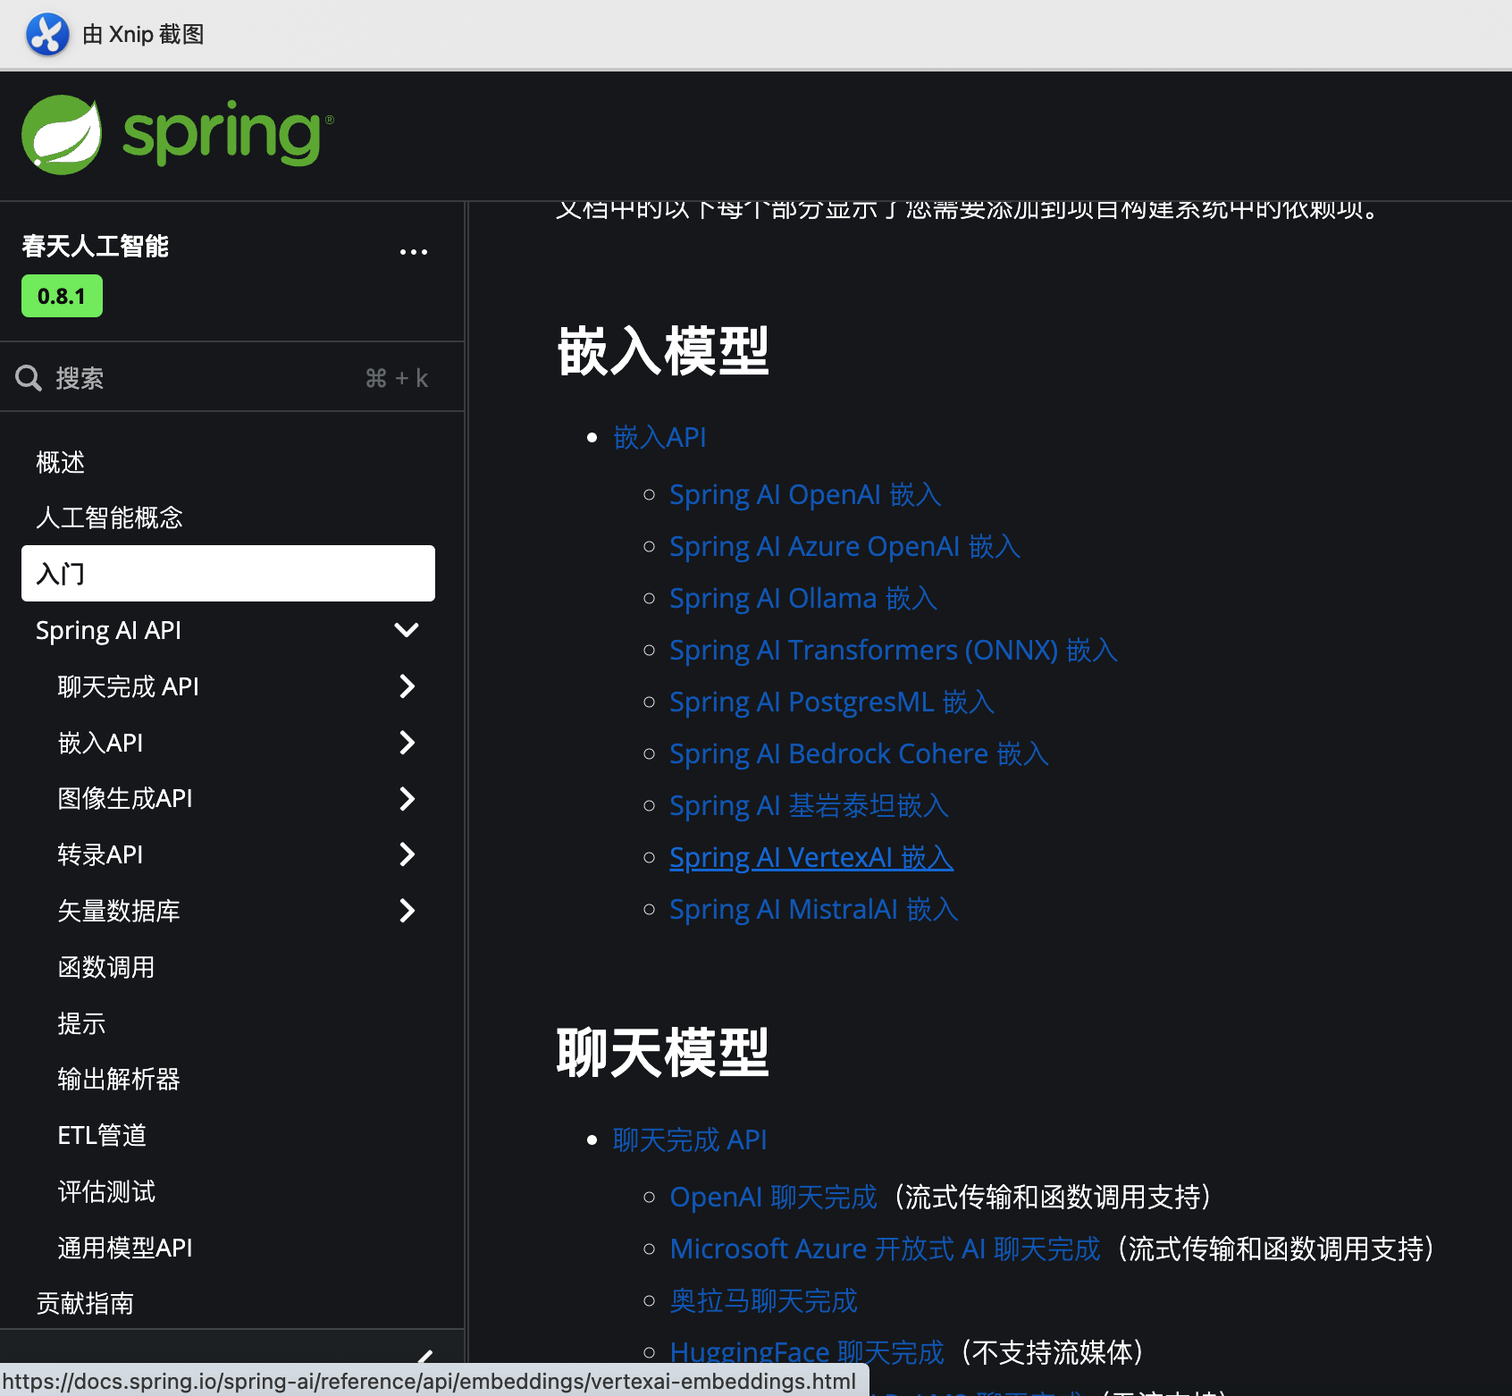Expand the 嵌入API chevron in sidebar
The image size is (1512, 1396).
[407, 743]
